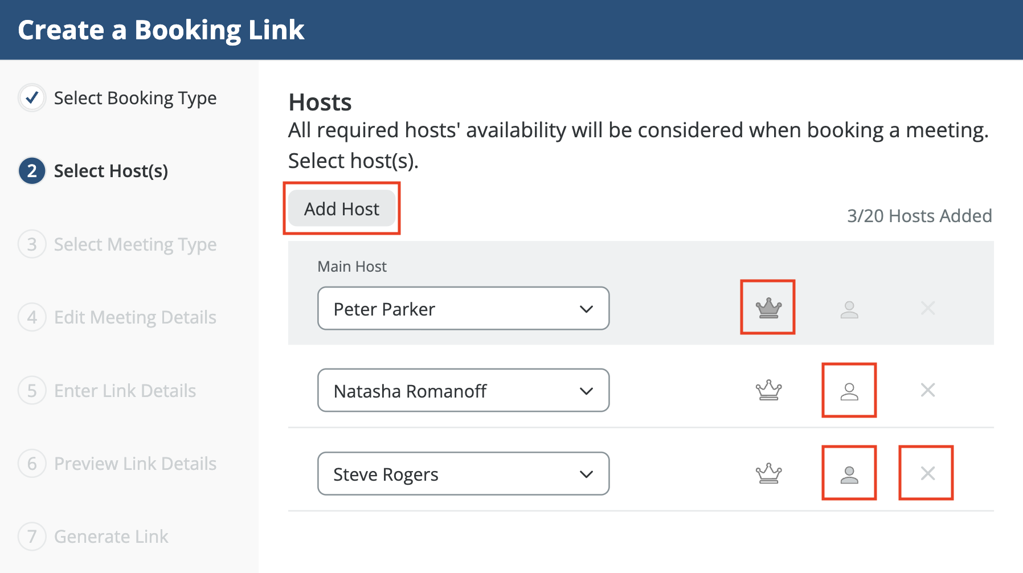Click the crown icon for Peter Parker
Image resolution: width=1023 pixels, height=573 pixels.
pyautogui.click(x=768, y=308)
